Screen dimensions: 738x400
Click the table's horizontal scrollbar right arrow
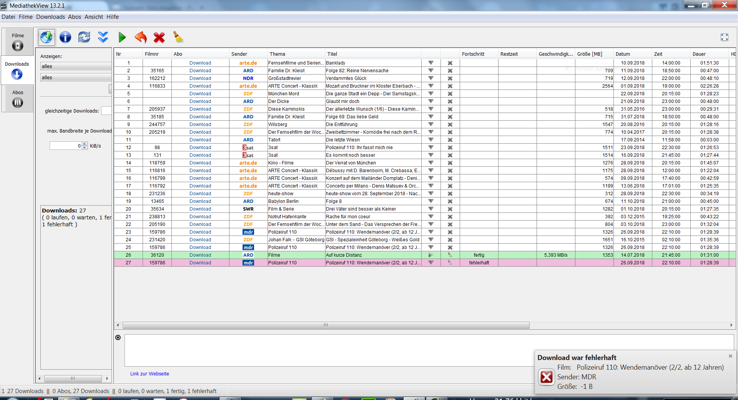(x=731, y=325)
